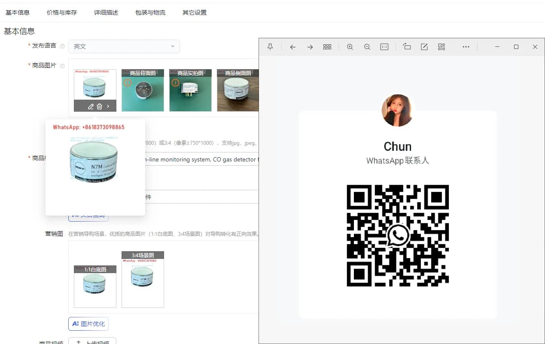Select the 其它设置 tab
The height and width of the screenshot is (344, 545).
coord(195,12)
